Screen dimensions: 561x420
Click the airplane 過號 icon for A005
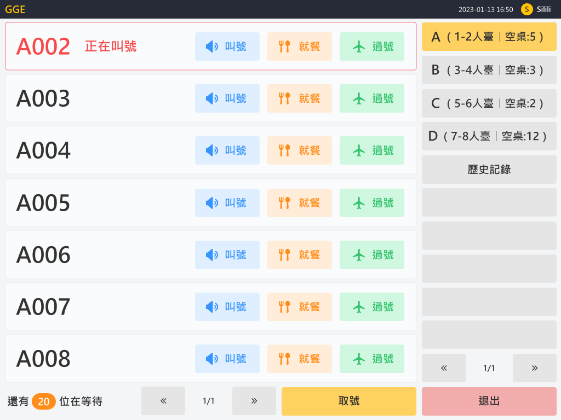click(358, 202)
